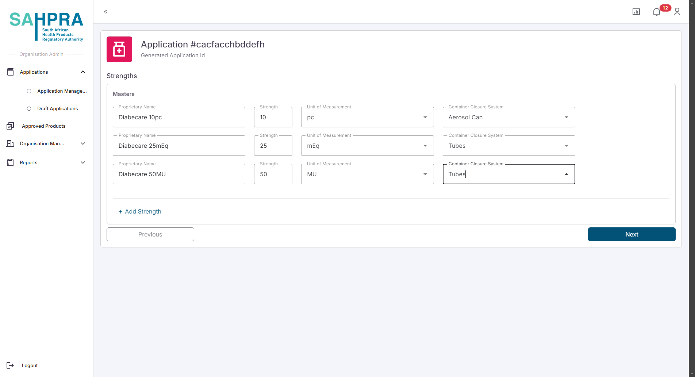Viewport: 695px width, 377px height.
Task: Open the dashboard chart icon
Action: click(636, 12)
